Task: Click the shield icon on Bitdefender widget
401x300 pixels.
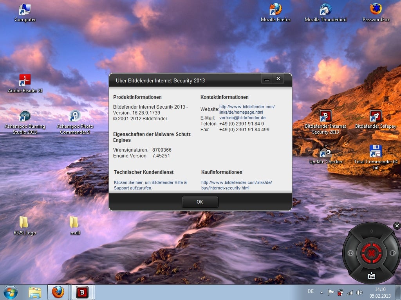Action: coord(392,253)
